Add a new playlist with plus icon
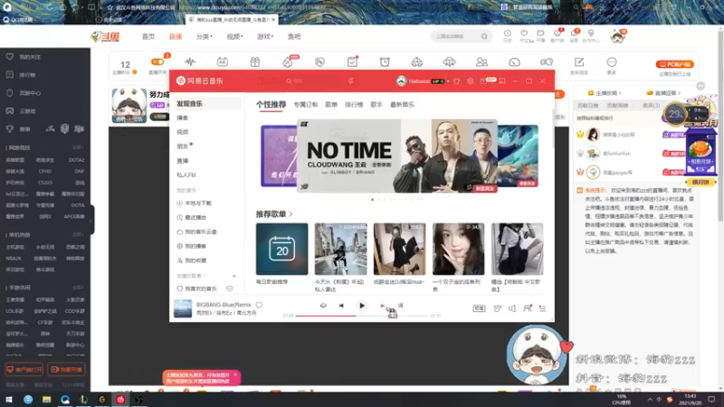The width and height of the screenshot is (724, 407). [234, 276]
